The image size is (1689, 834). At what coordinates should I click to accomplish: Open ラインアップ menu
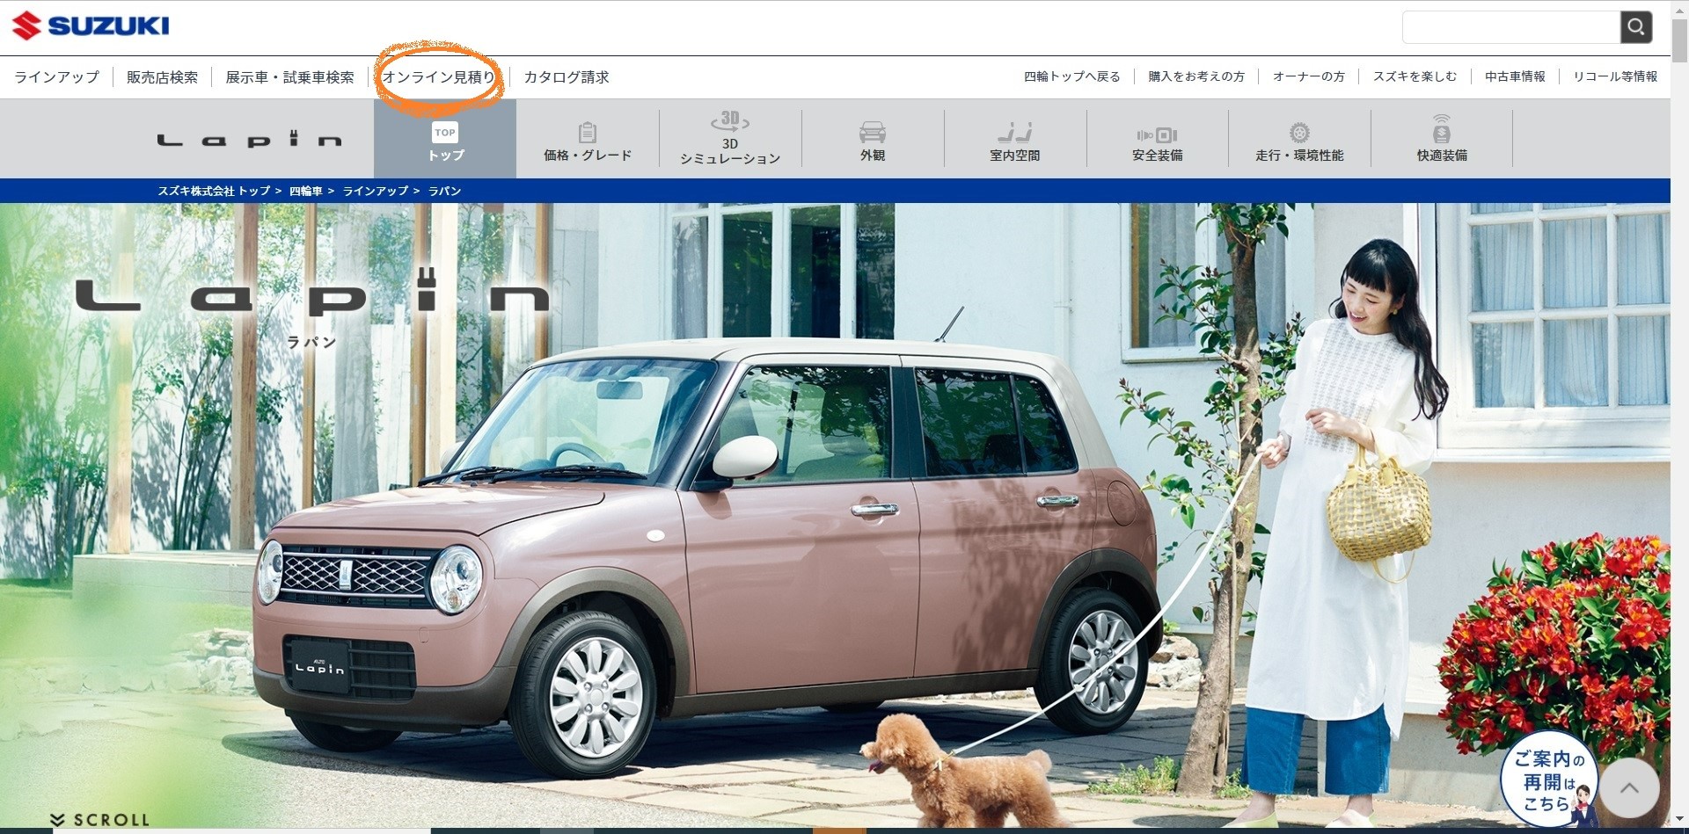point(57,77)
